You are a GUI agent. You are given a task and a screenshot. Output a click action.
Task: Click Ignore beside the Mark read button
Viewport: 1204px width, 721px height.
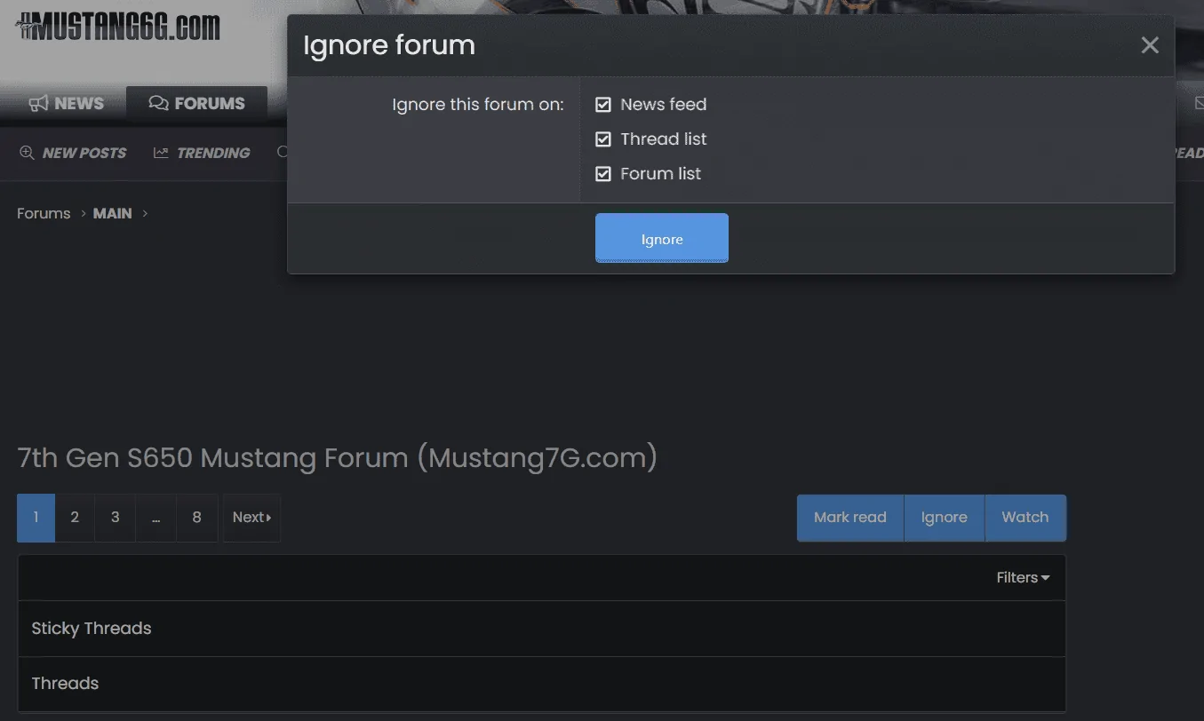click(x=945, y=518)
